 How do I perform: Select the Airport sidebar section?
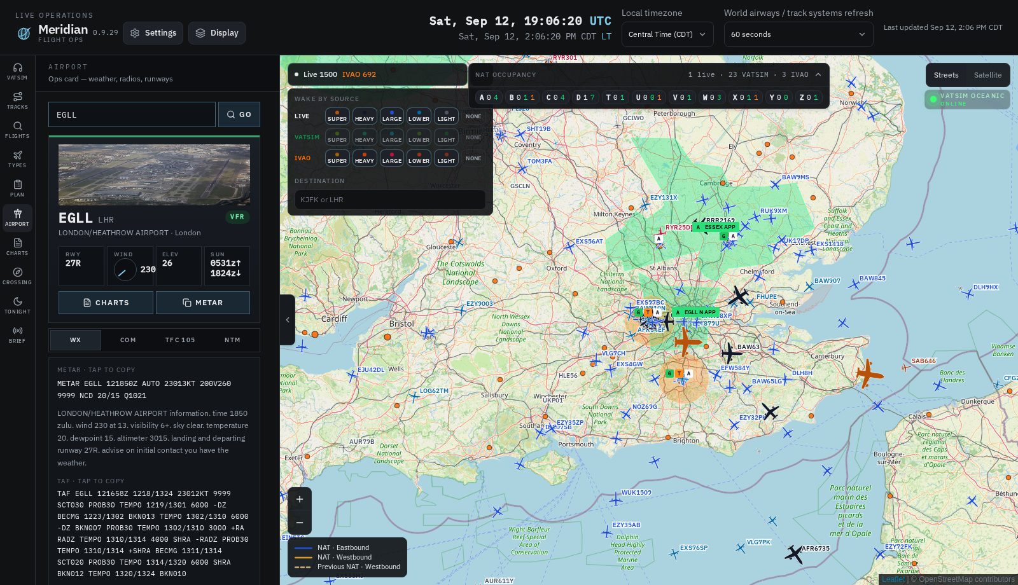coord(17,217)
